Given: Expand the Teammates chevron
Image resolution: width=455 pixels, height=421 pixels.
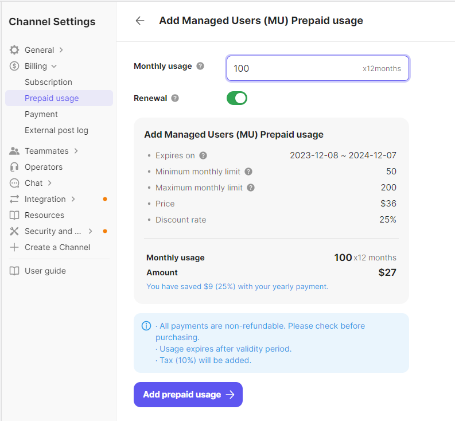Looking at the screenshot, I should coord(76,151).
